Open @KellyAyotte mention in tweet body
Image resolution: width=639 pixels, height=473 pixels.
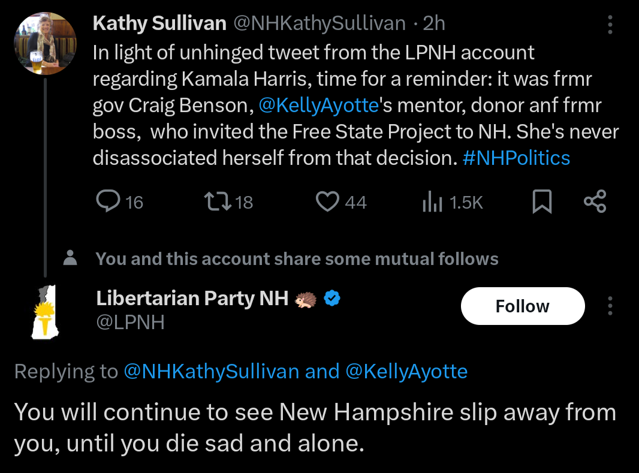click(318, 106)
